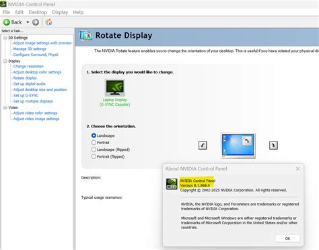Collapse the Display tree node
Screen dimensions: 319x250
tap(5, 61)
